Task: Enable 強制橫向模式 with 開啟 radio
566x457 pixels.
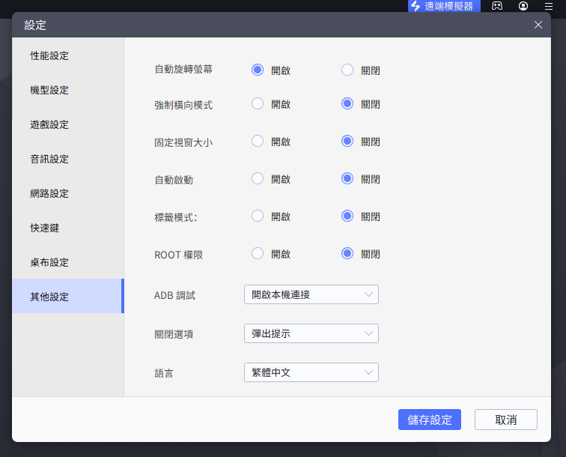Action: 258,103
